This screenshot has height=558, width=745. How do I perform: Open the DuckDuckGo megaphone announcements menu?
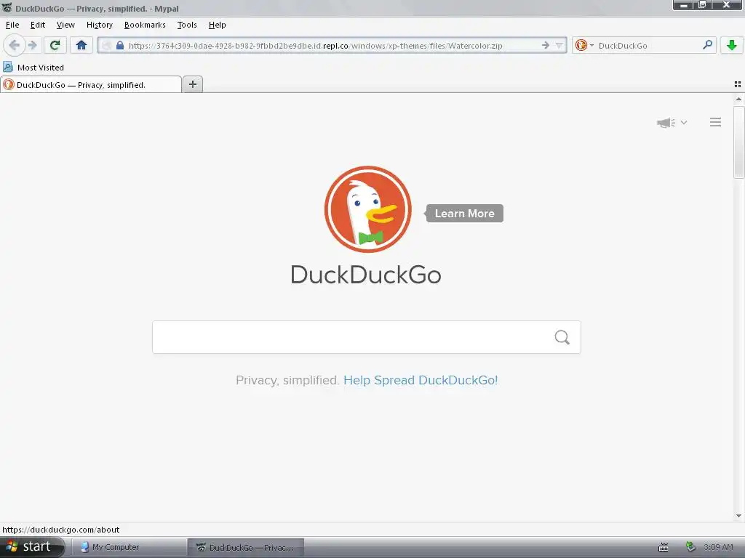[x=672, y=122]
